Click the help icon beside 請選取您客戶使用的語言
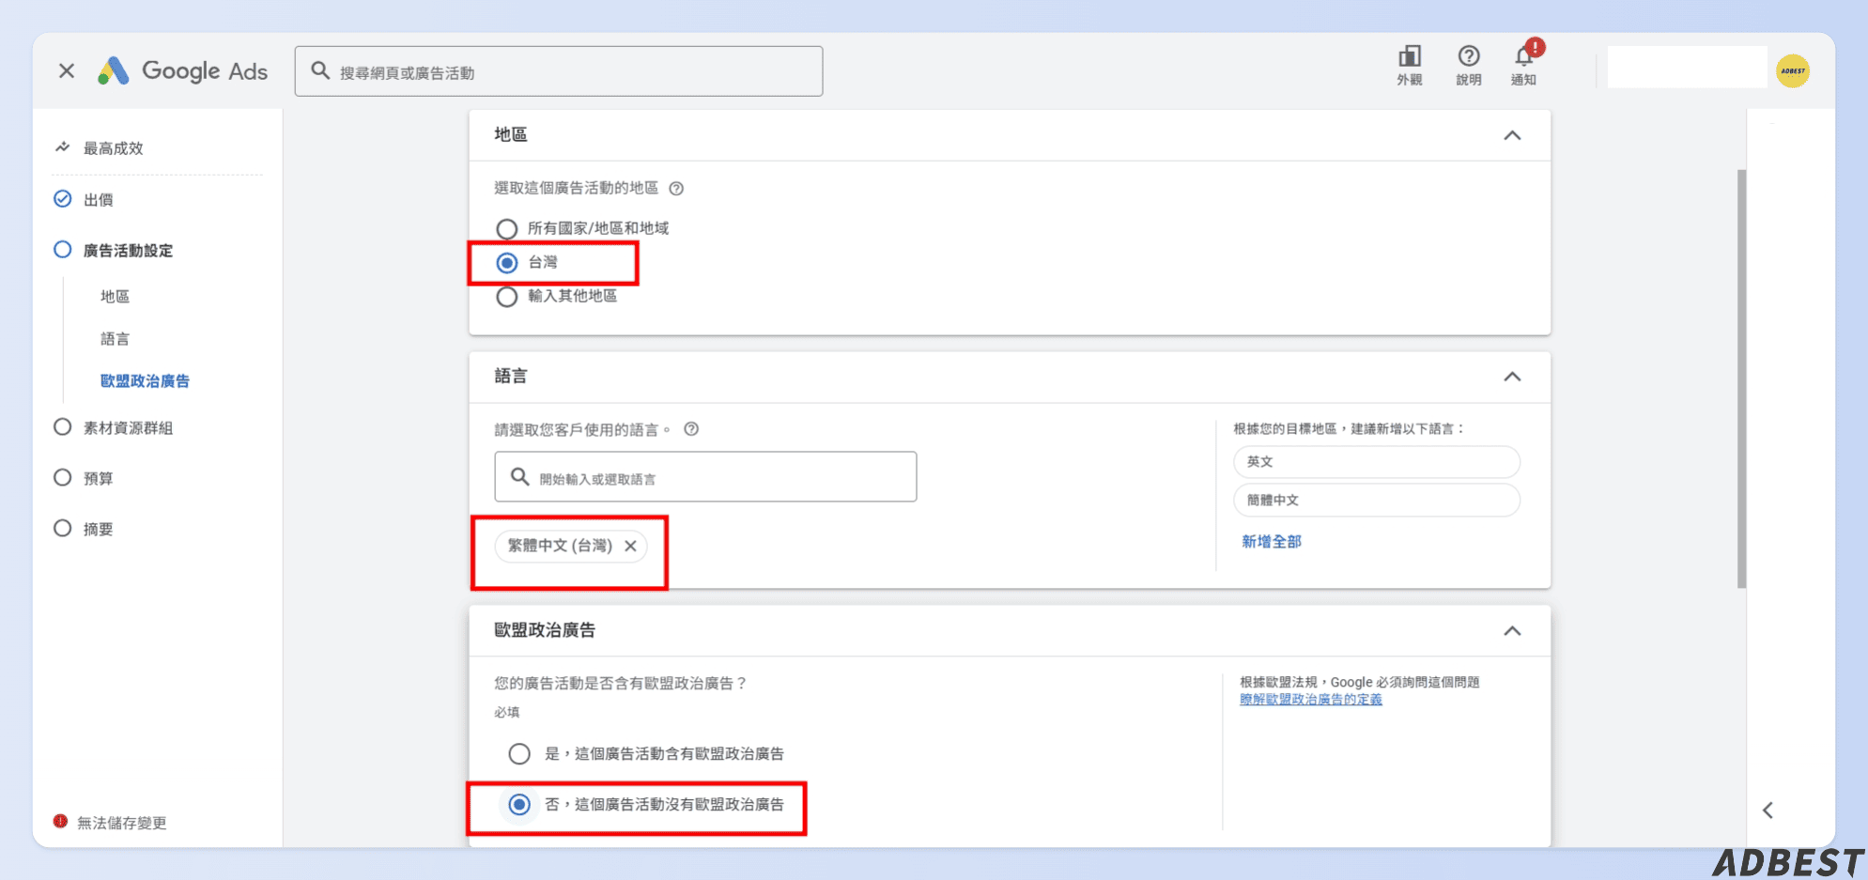 [691, 429]
